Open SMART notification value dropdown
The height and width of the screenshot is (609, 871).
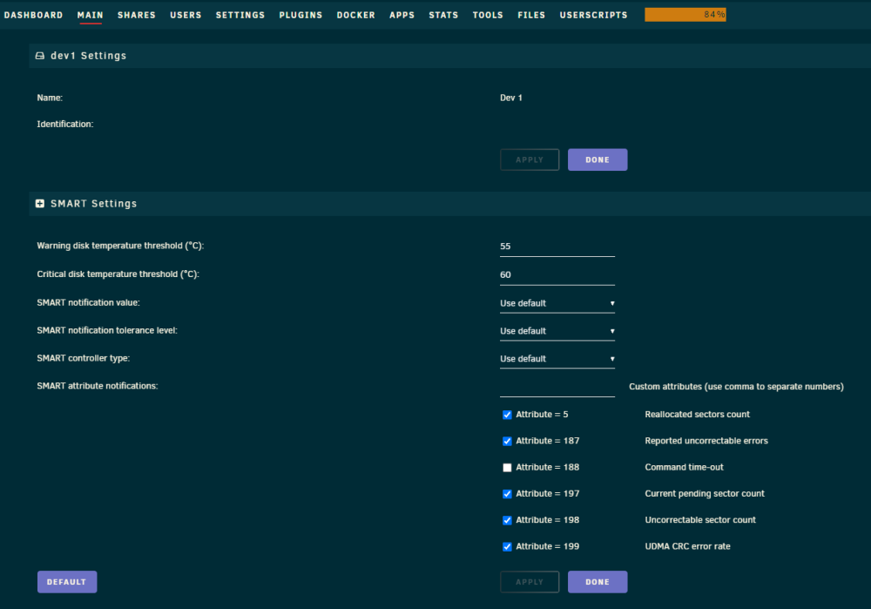[557, 303]
